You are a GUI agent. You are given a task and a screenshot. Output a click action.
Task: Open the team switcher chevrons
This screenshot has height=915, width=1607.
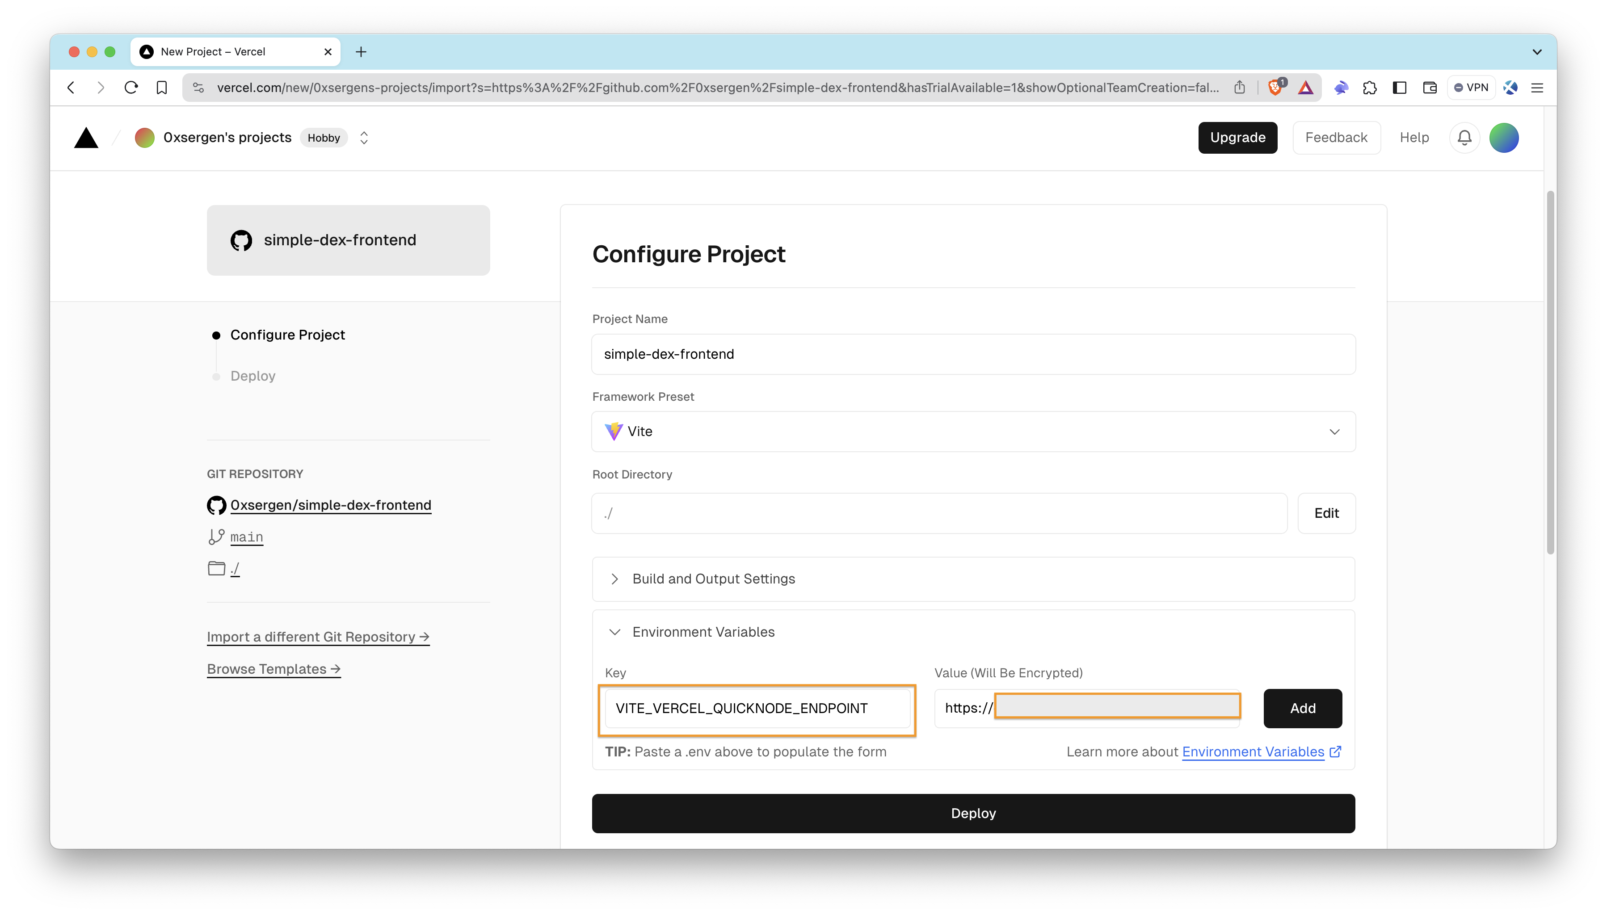(364, 138)
